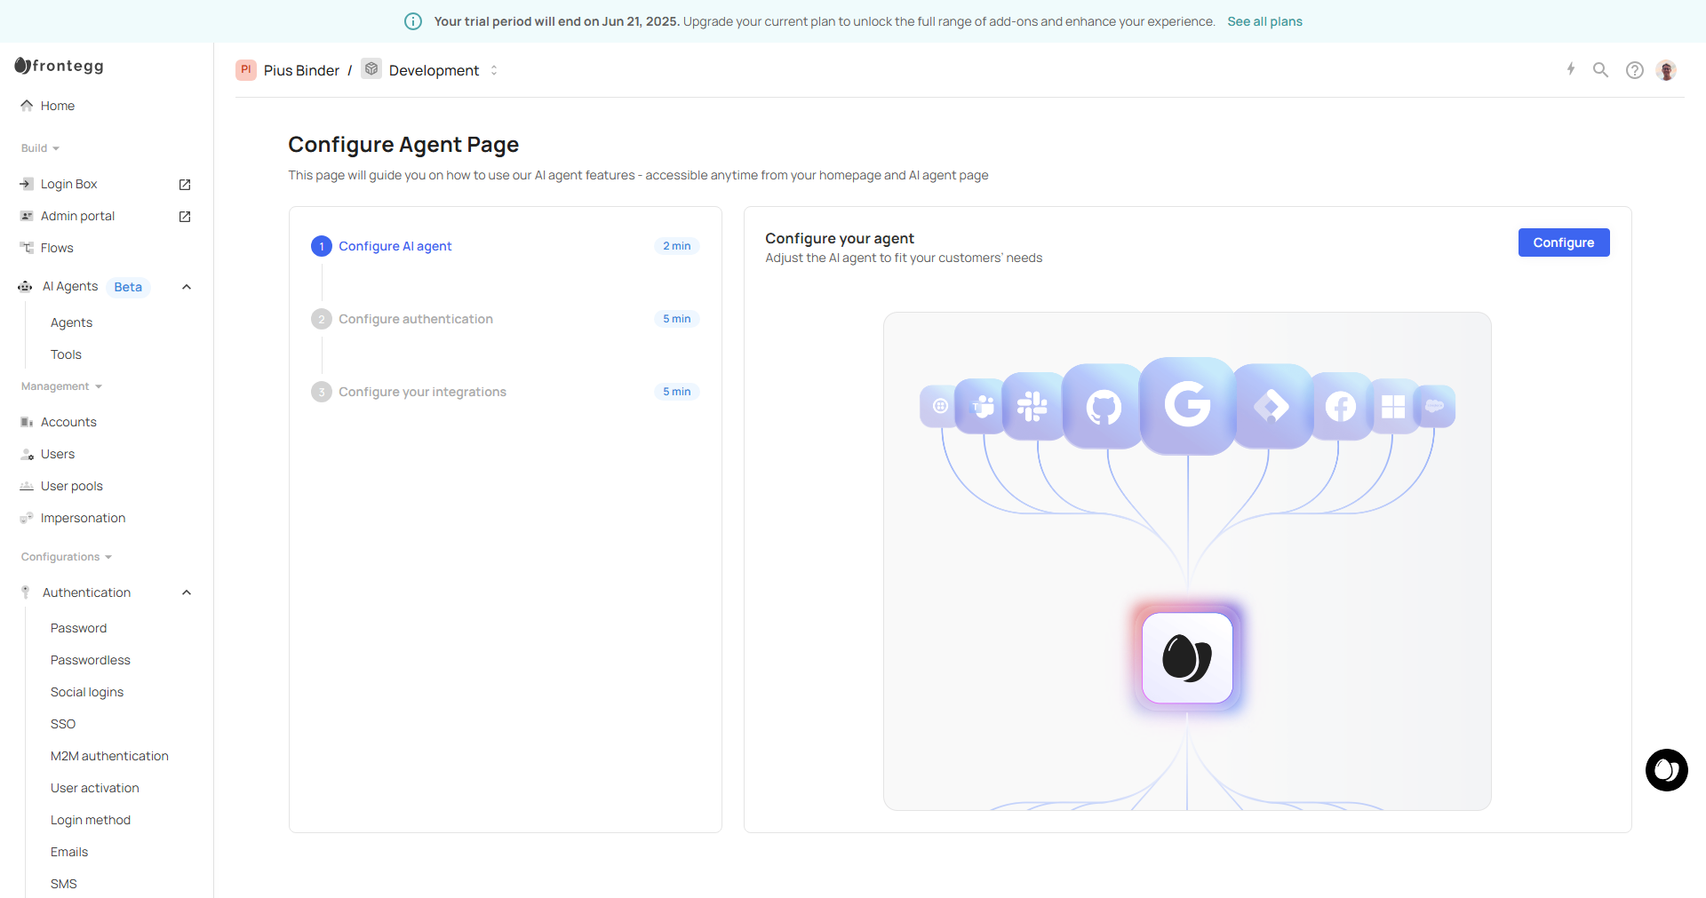The image size is (1706, 898).
Task: Click the AI Agents robot icon
Action: 26,286
